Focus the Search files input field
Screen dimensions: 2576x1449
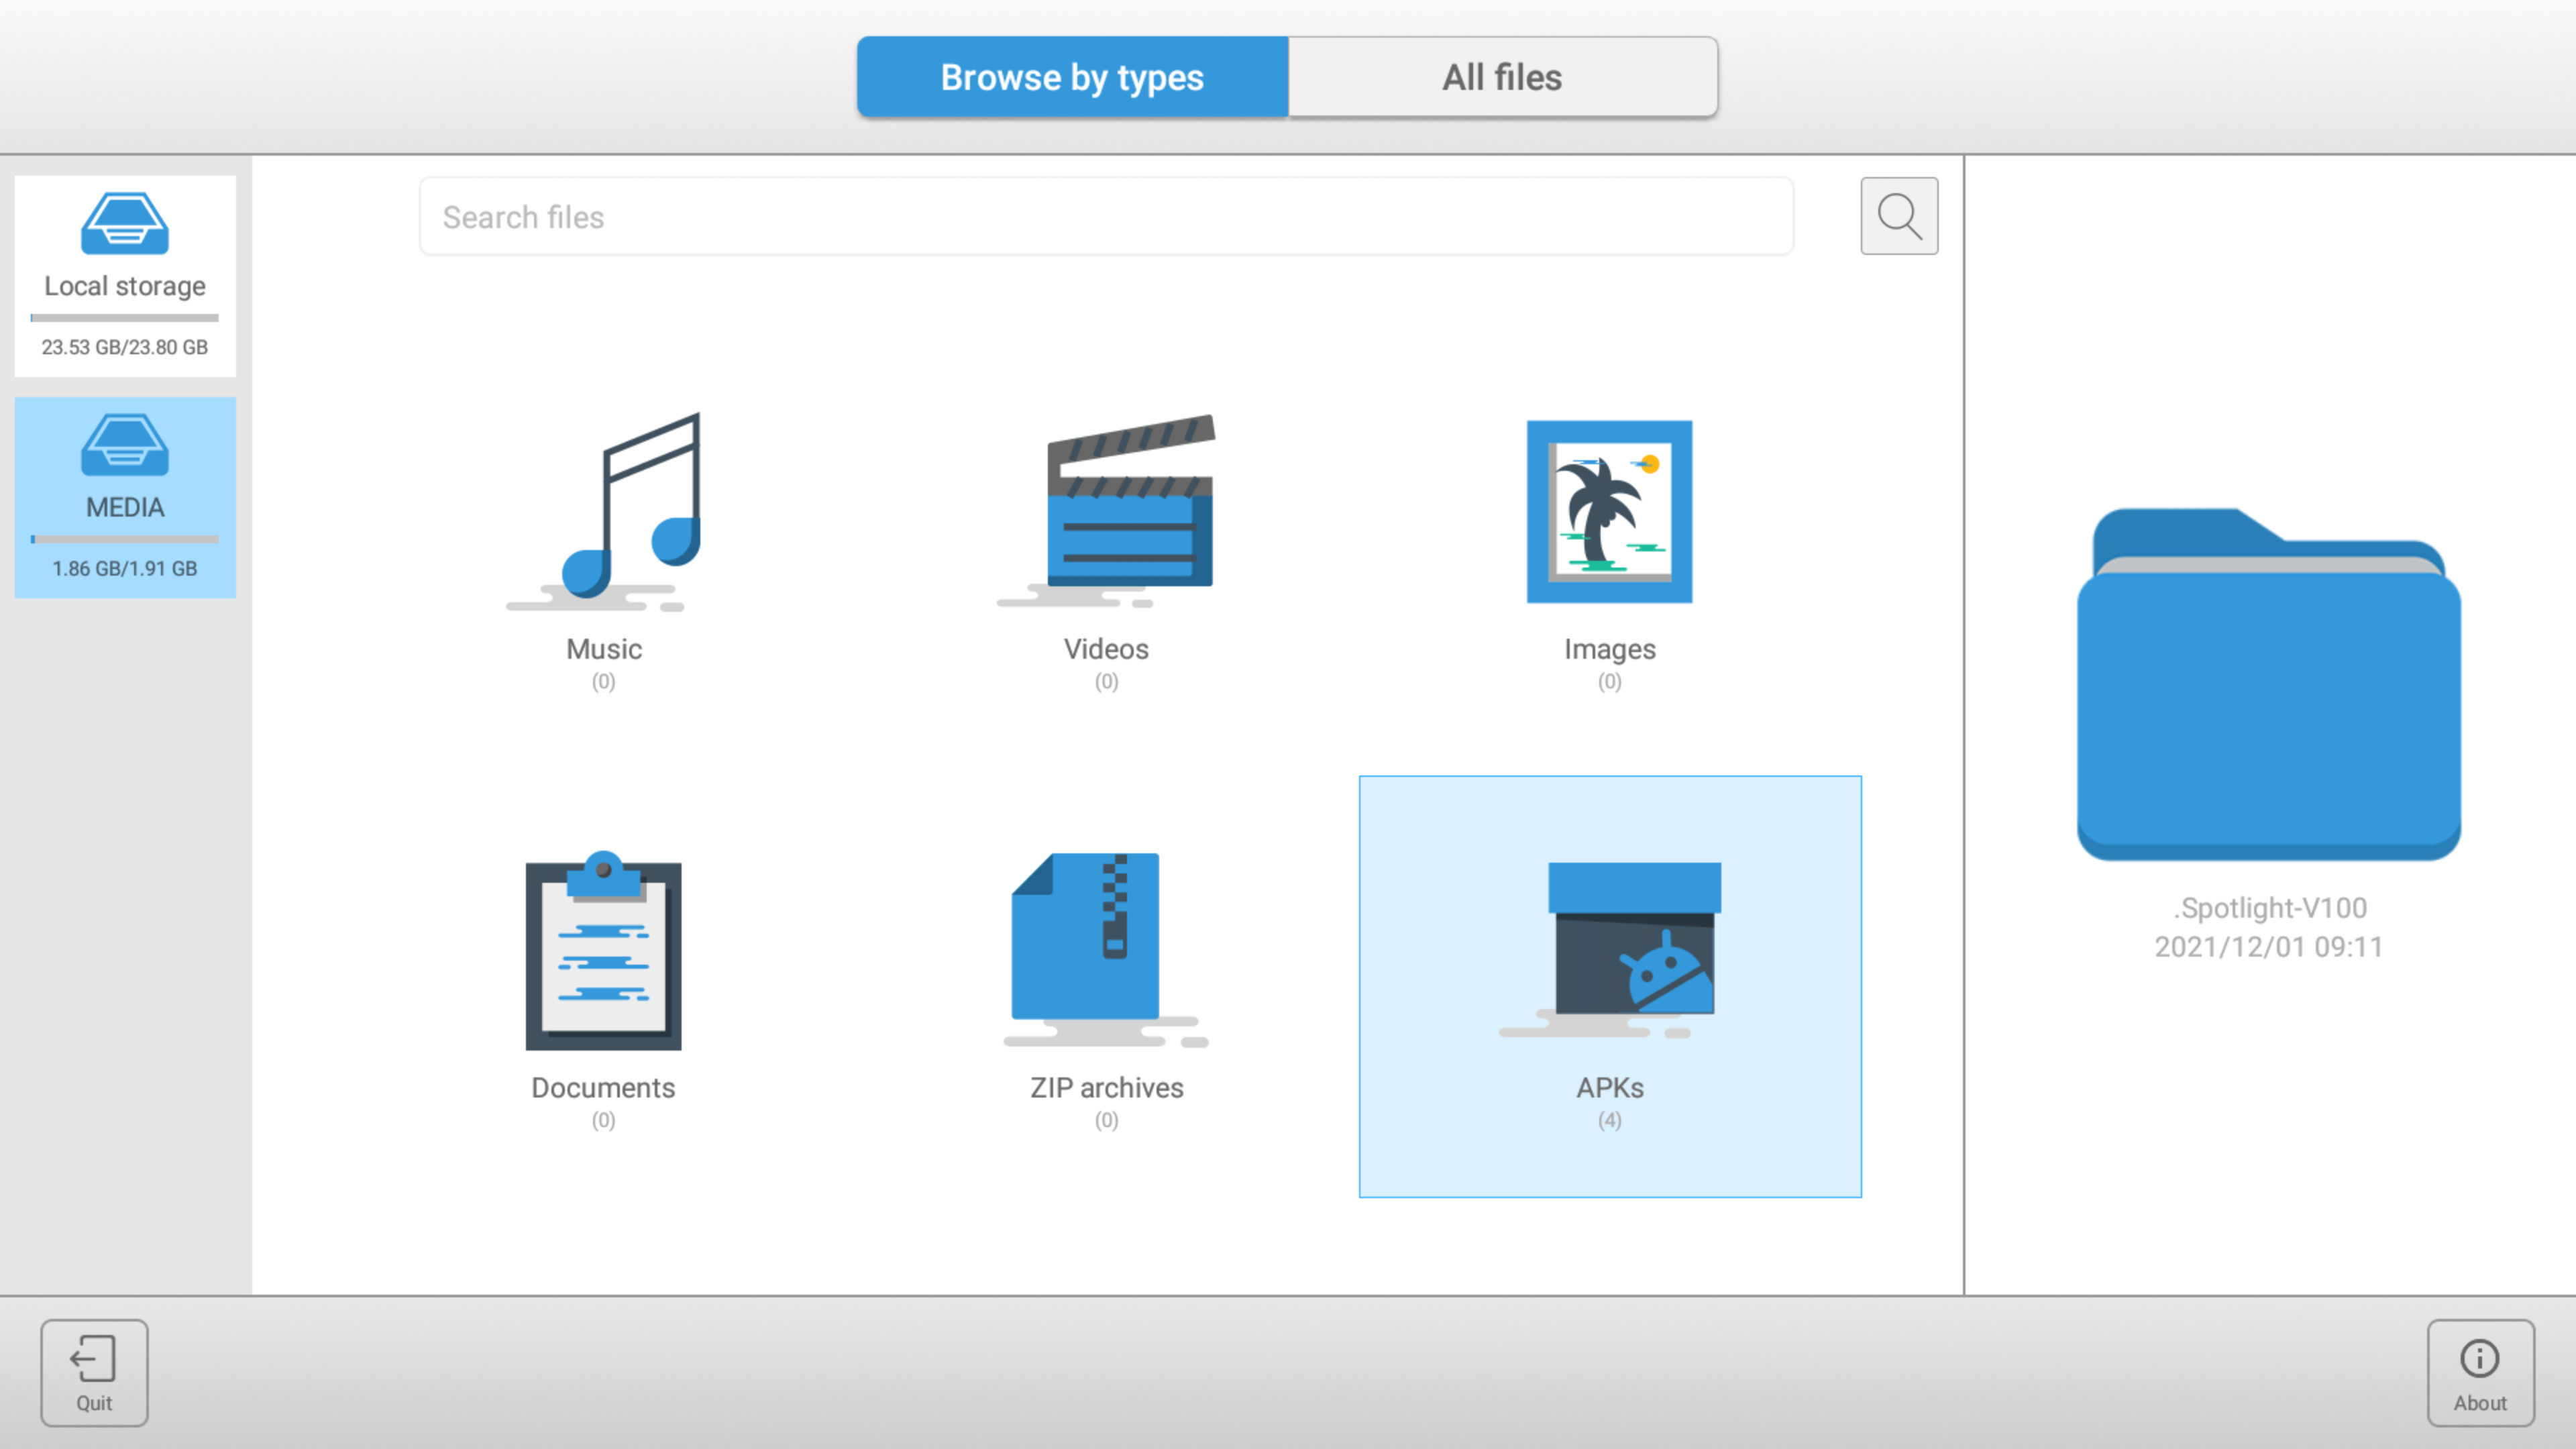click(x=1106, y=216)
